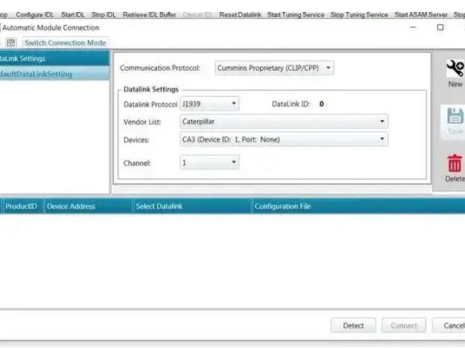This screenshot has width=465, height=348.
Task: Open the Channel dropdown
Action: [209, 162]
